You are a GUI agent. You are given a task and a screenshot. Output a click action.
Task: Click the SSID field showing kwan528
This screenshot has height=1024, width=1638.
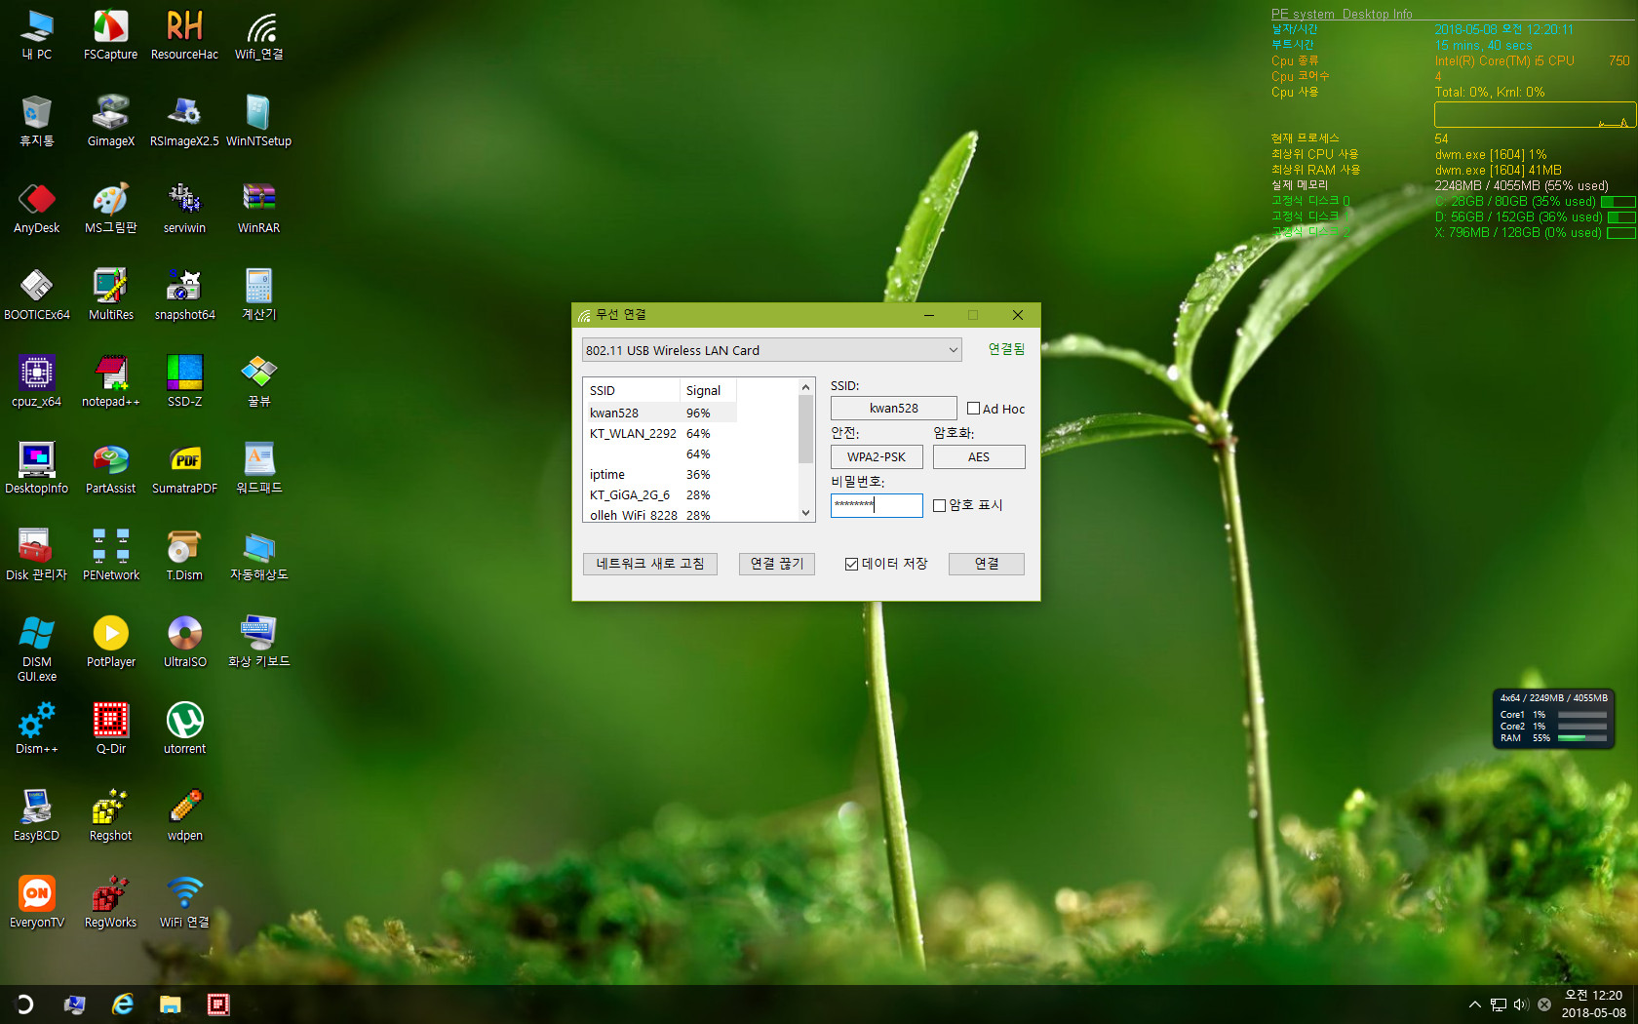pos(894,408)
